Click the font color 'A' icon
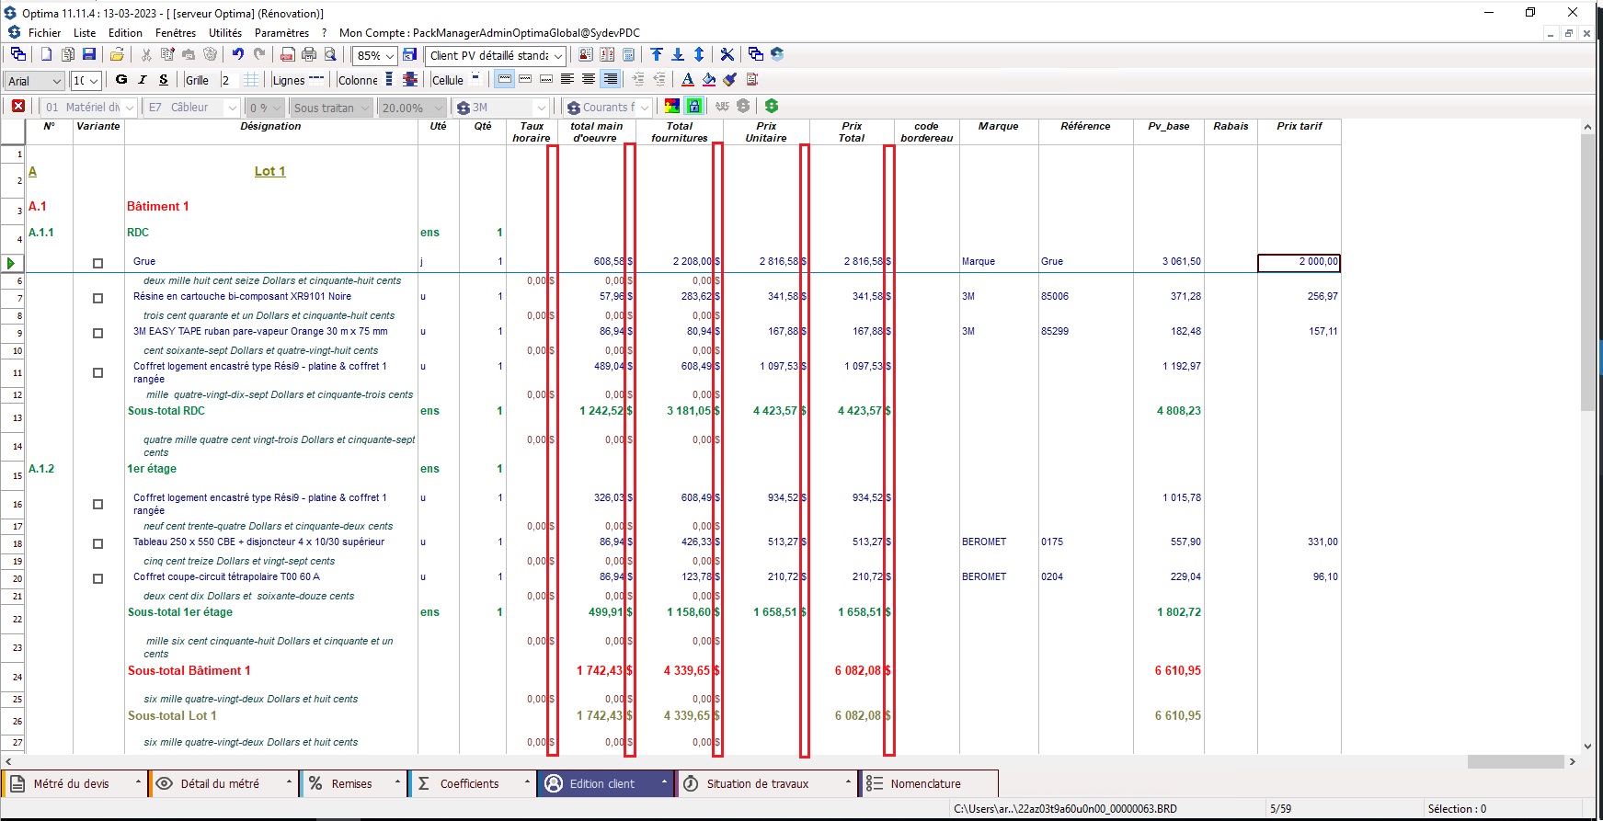1603x821 pixels. [x=687, y=80]
